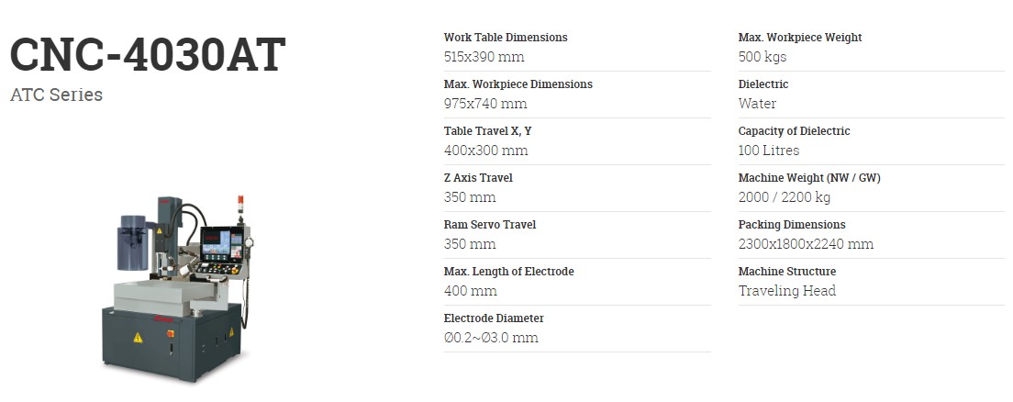Select the 975x740 mm value
The height and width of the screenshot is (402, 1013).
pyautogui.click(x=485, y=104)
